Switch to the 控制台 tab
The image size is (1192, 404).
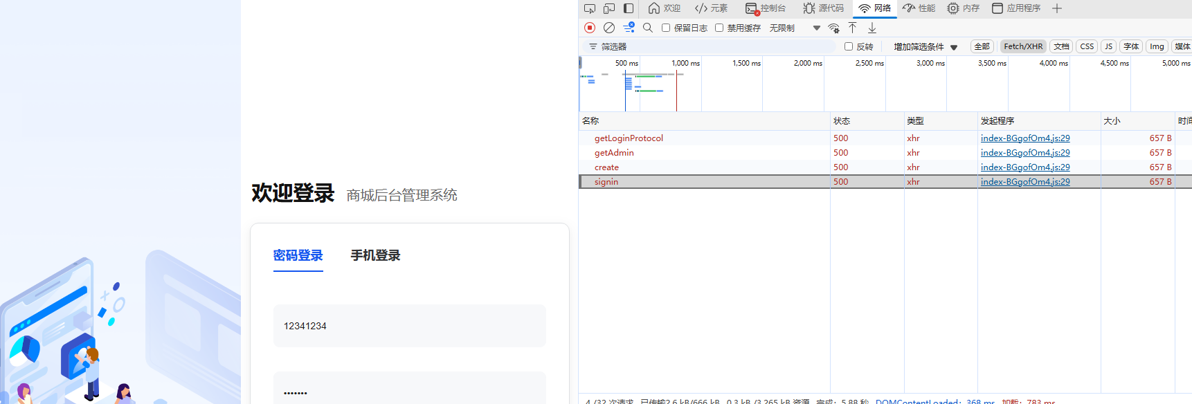(x=766, y=8)
